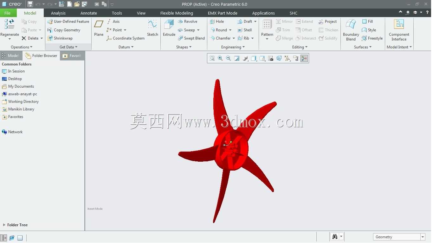Toggle full screen display in status bar
Viewport: 433px width, 243px height.
[20, 238]
